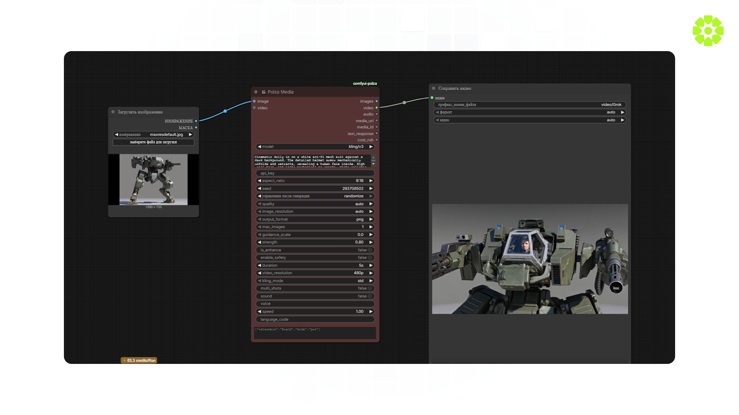This screenshot has height=415, width=739.
Task: Click the cost_rub output socket
Action: [x=376, y=140]
